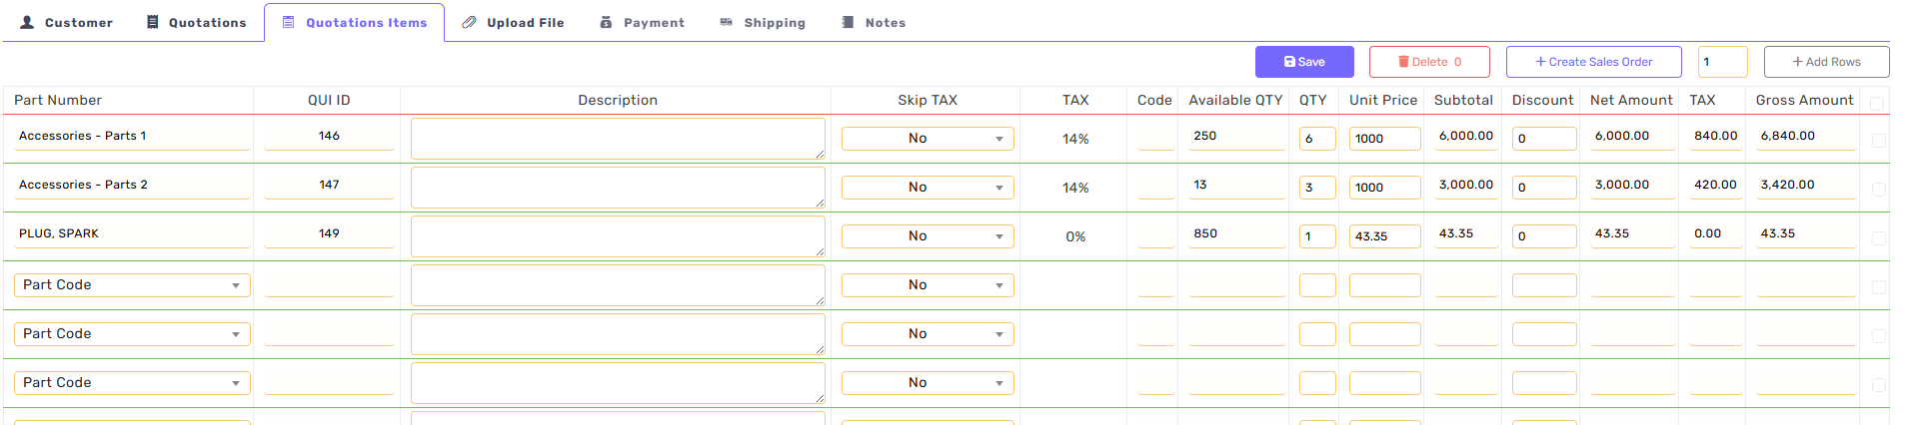Click the trash icon on Delete button
1905x425 pixels.
pos(1403,62)
